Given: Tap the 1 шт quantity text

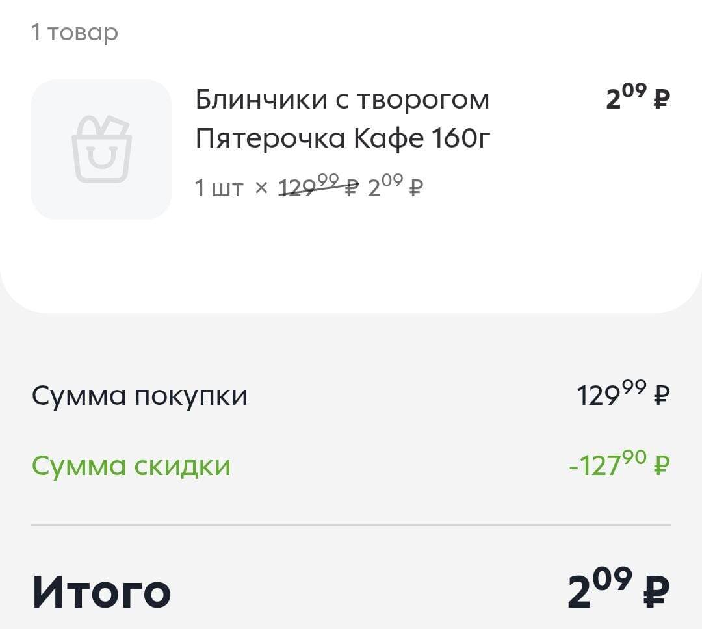Looking at the screenshot, I should 220,188.
